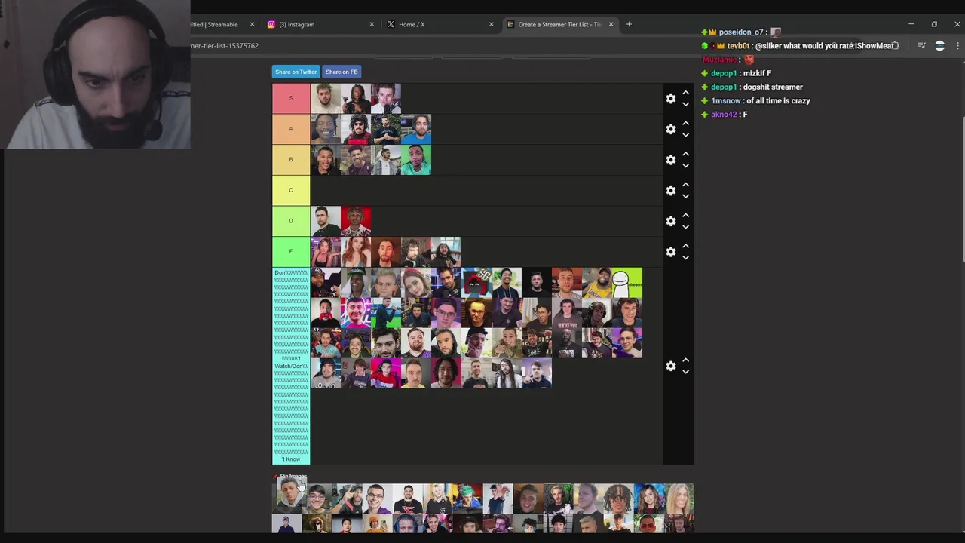Click chat username tevb0t
This screenshot has height=543, width=965.
(737, 46)
